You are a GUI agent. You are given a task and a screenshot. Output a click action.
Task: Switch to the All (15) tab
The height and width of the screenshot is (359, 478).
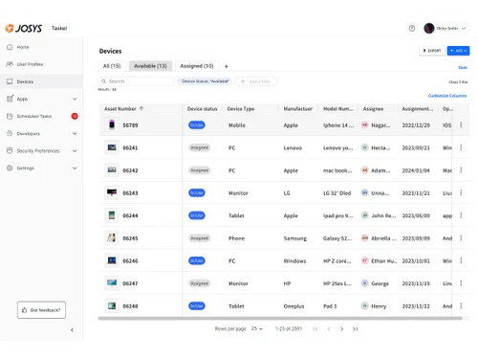112,66
